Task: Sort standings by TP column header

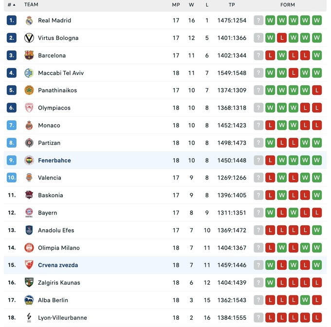Action: click(232, 5)
